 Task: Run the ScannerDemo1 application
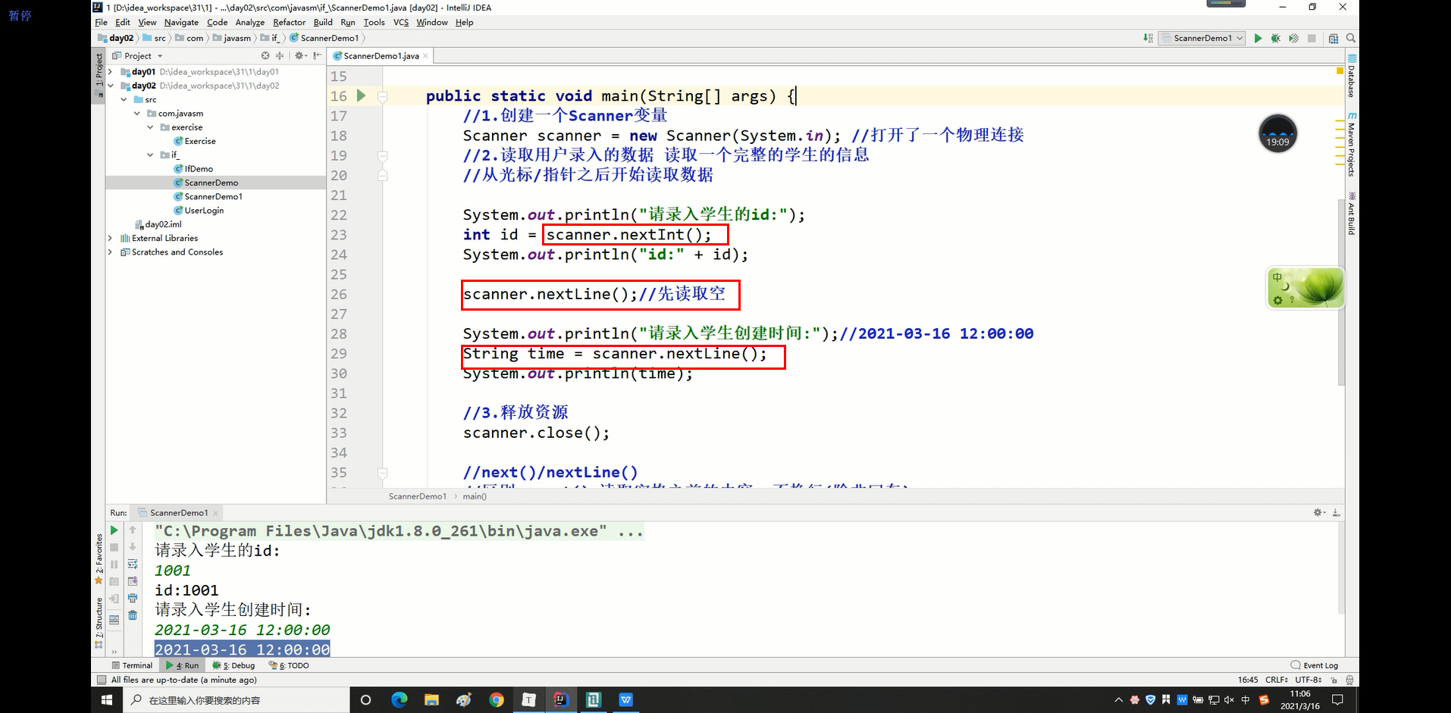tap(1258, 38)
